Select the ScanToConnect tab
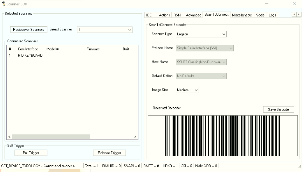 coord(217,14)
